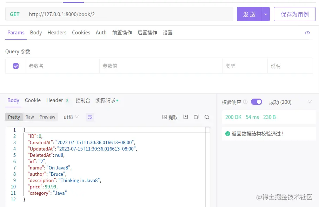Click the "DeletedAt": null line
This screenshot has width=319, height=207.
click(46, 155)
